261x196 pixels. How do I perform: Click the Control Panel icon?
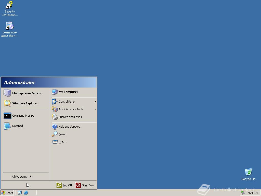click(55, 102)
